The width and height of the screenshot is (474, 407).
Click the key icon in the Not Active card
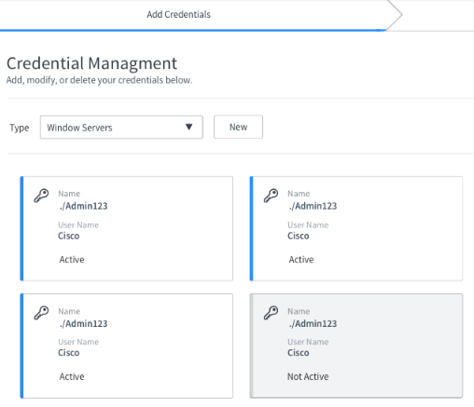[x=271, y=313]
